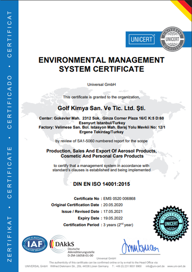Screen dimensions: 192x272
Task: Click the info@uni-cert.de email address
Action: tap(155, 266)
